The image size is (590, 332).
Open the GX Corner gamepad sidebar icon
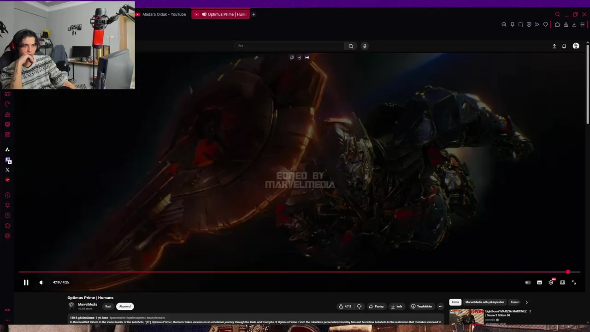coord(7,94)
